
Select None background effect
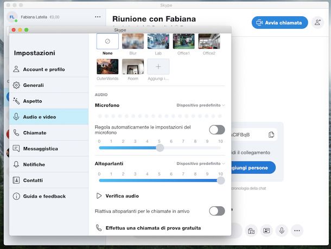coord(107,41)
